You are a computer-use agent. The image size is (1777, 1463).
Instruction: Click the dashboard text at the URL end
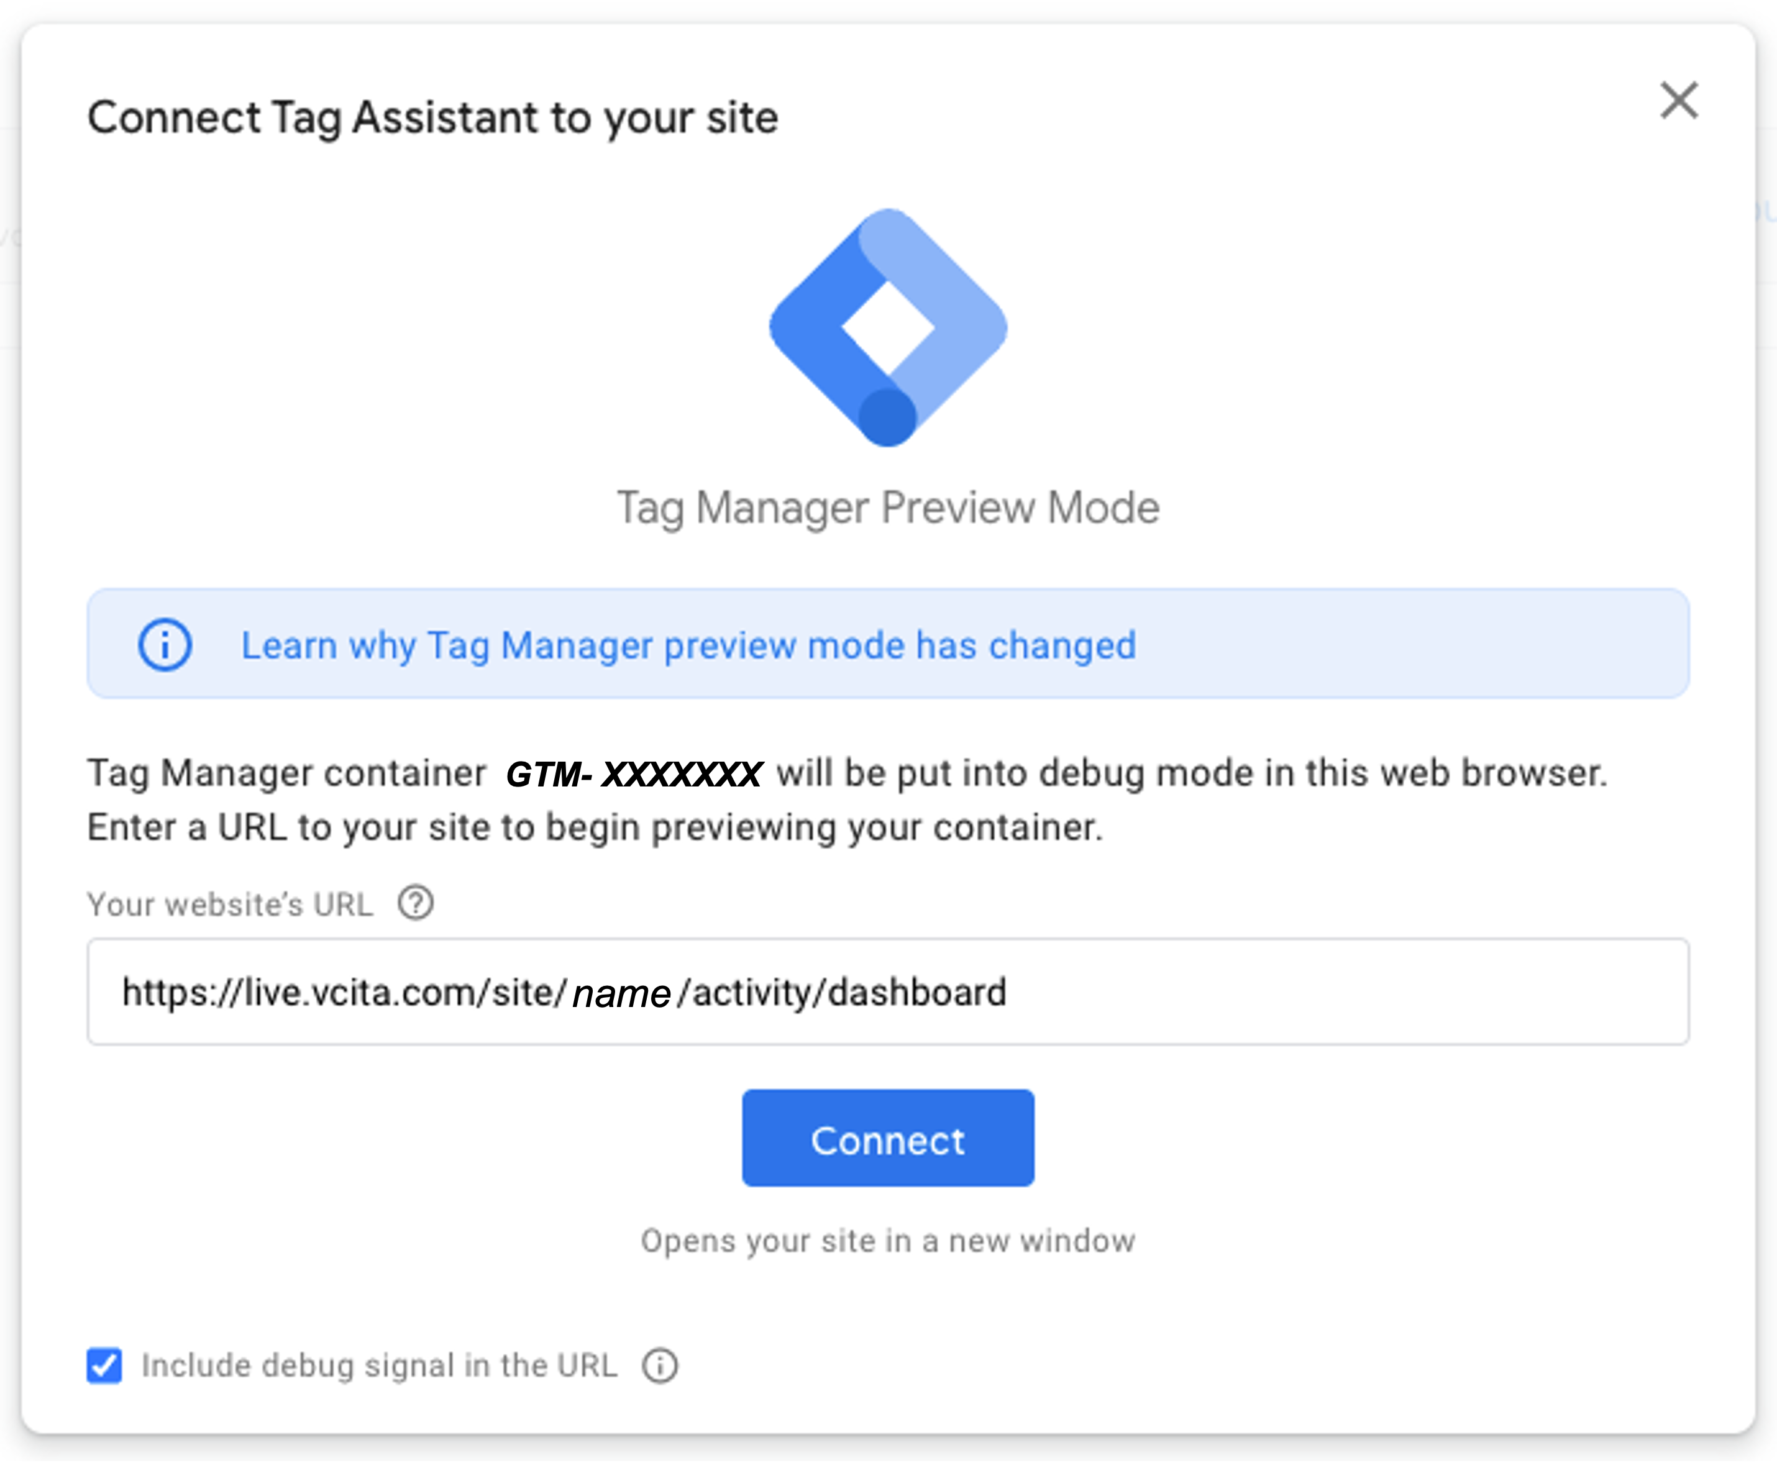(x=917, y=992)
